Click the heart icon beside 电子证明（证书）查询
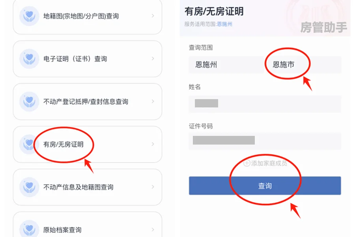Screen dimensions: 355x237 29,59
